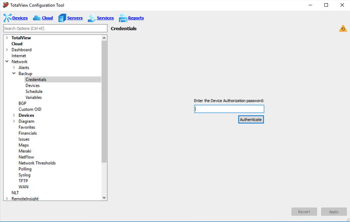Select Credentials under Backup
Viewport: 350px width, 222px height.
coord(36,79)
